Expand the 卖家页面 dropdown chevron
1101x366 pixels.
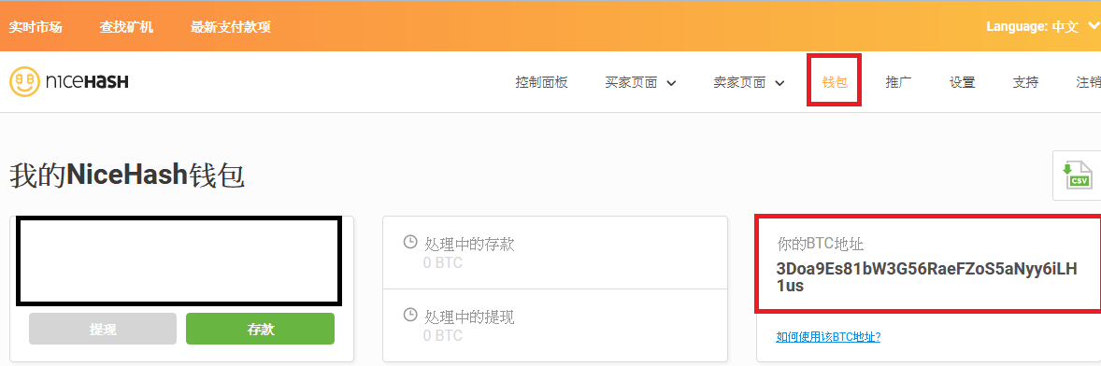[x=779, y=83]
